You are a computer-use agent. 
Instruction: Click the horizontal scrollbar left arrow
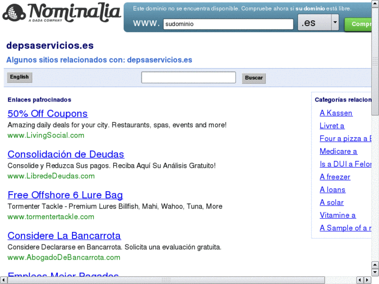tap(3, 280)
